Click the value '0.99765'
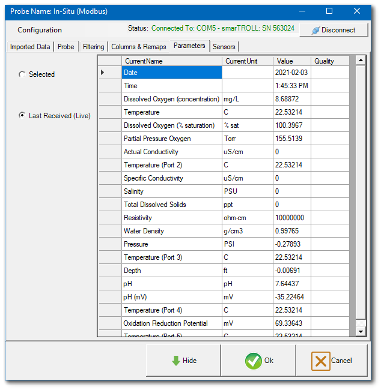381x390 pixels. click(x=292, y=231)
